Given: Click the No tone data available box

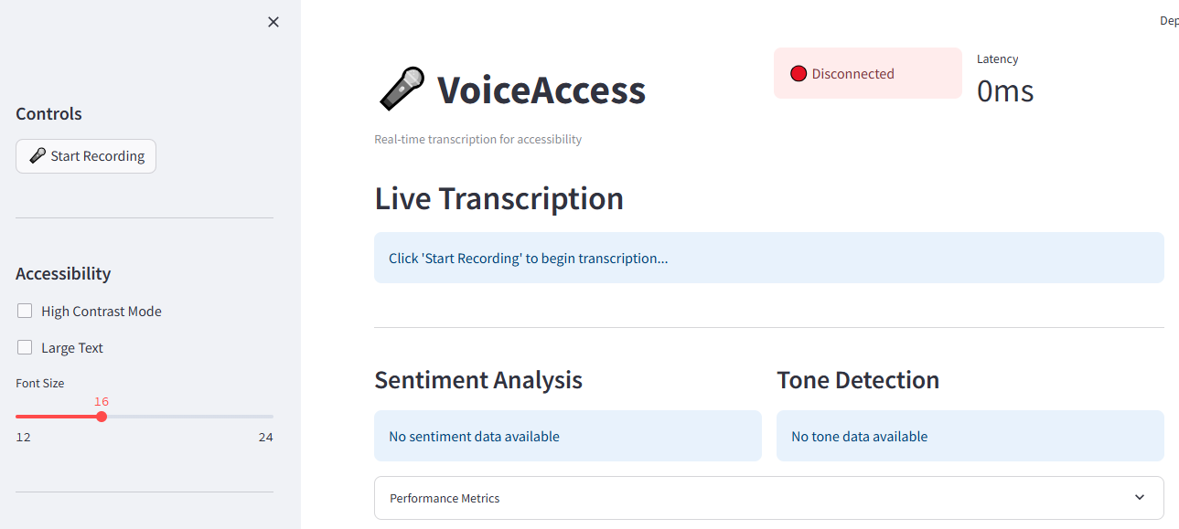Looking at the screenshot, I should 970,436.
